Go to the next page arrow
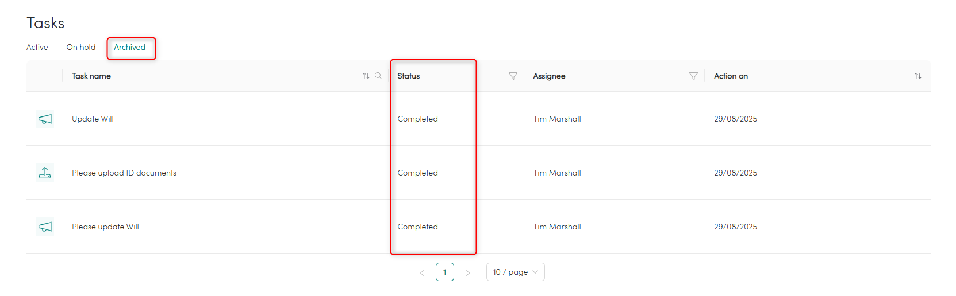Viewport: 956px width, 296px height. [468, 272]
